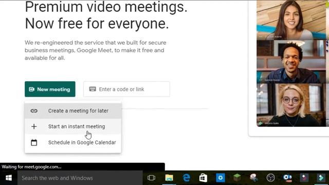Open the Windows Start menu
The height and width of the screenshot is (185, 329).
pos(9,178)
